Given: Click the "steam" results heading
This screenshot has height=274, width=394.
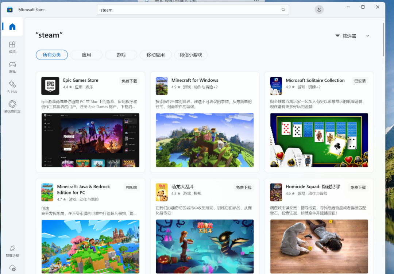Looking at the screenshot, I should click(49, 35).
